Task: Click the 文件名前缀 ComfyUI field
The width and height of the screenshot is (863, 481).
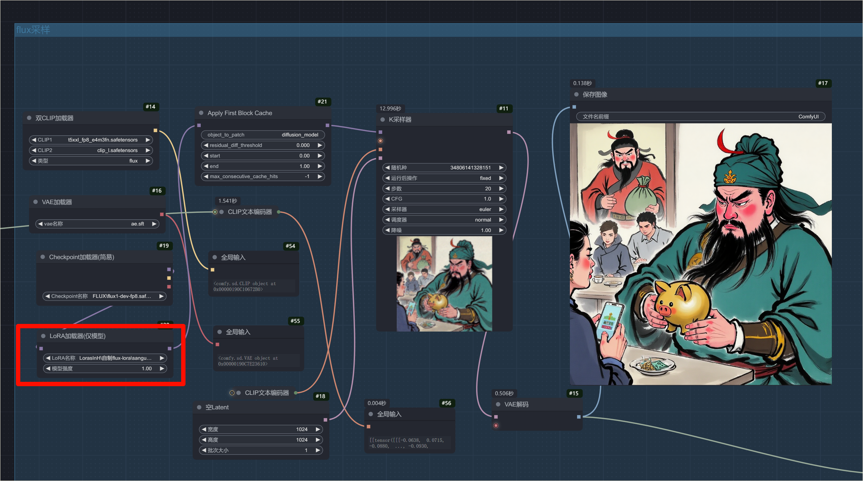Action: click(701, 117)
